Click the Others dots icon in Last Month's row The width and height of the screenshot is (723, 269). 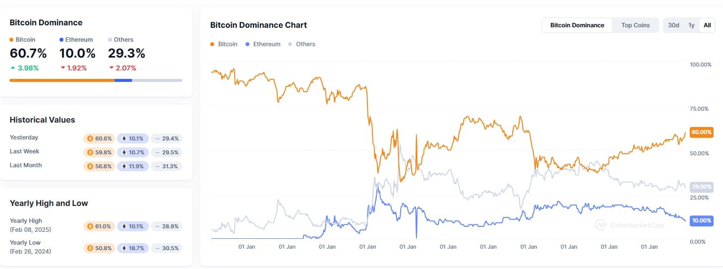click(x=157, y=166)
